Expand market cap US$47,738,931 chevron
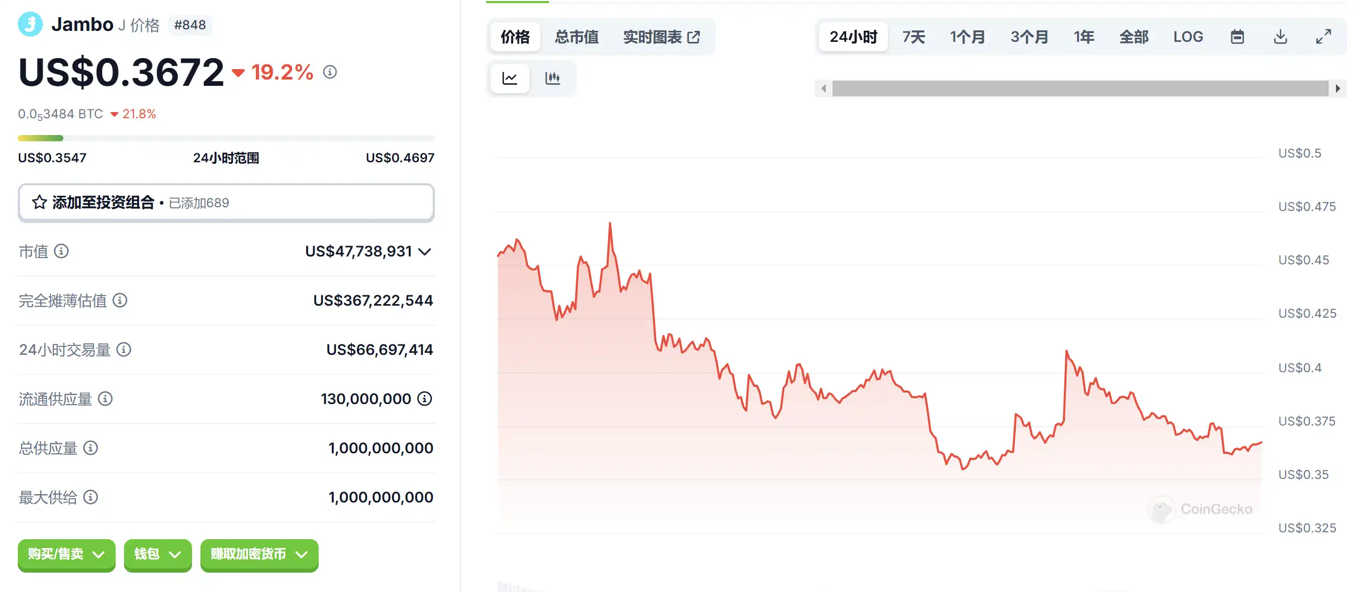This screenshot has height=592, width=1359. tap(425, 252)
